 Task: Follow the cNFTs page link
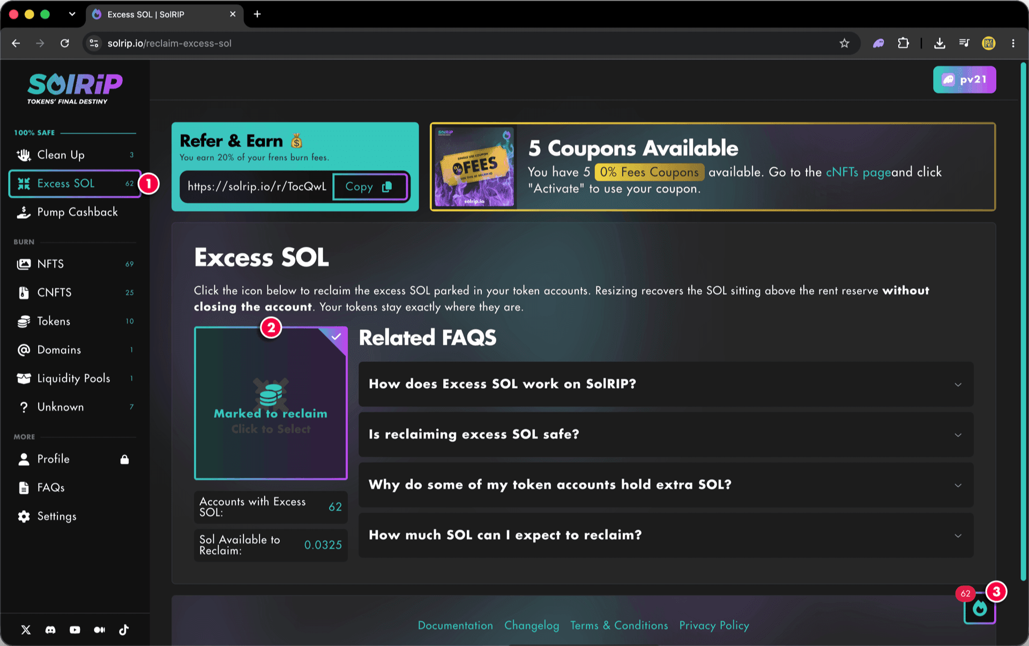858,172
